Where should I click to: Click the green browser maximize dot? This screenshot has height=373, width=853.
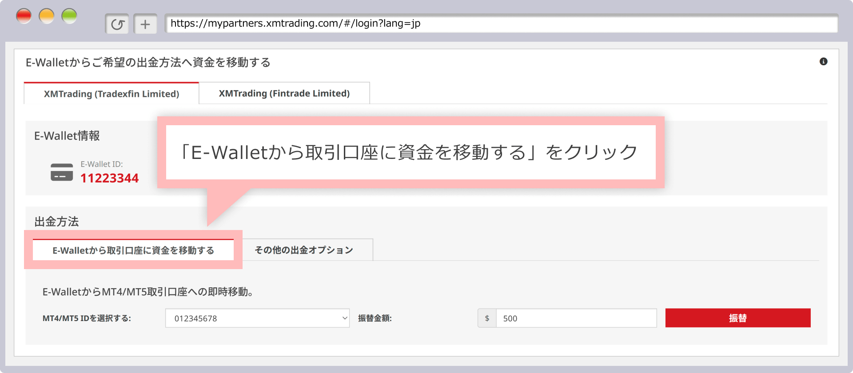69,16
